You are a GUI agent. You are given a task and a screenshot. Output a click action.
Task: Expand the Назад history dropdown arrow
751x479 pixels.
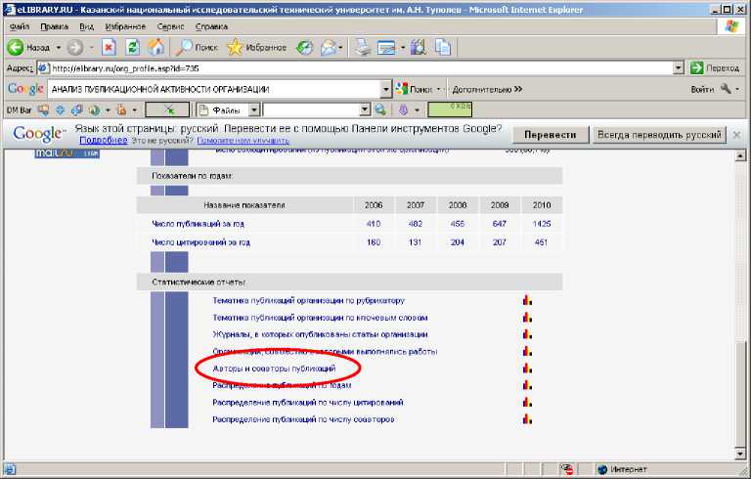tap(59, 48)
